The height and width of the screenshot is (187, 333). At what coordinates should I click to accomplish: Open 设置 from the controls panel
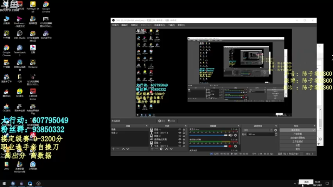[298, 145]
